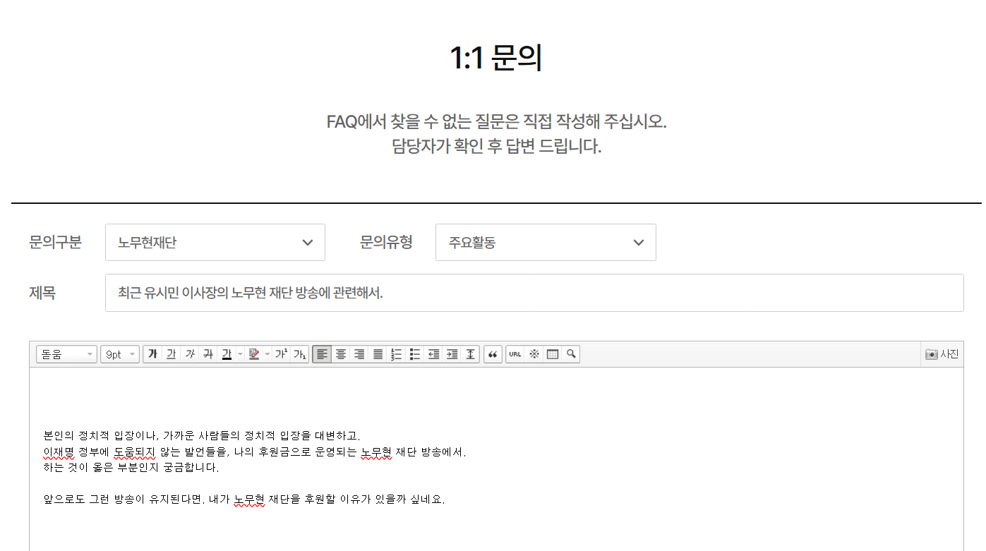Toggle underline text formatting
The height and width of the screenshot is (551, 986).
coord(171,354)
